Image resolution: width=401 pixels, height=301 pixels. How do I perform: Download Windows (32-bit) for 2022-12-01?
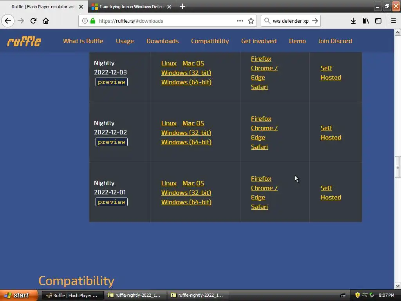click(x=186, y=192)
